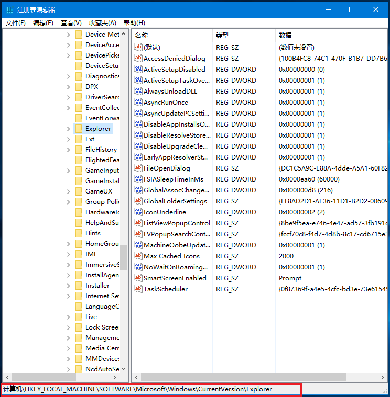Click values pane horizontal scroll right arrow
The height and width of the screenshot is (397, 390).
click(x=382, y=377)
